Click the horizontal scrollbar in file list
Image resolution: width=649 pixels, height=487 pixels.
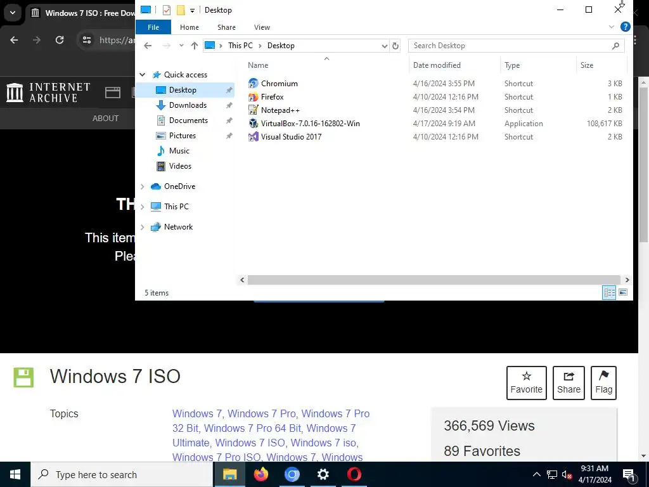tap(434, 280)
